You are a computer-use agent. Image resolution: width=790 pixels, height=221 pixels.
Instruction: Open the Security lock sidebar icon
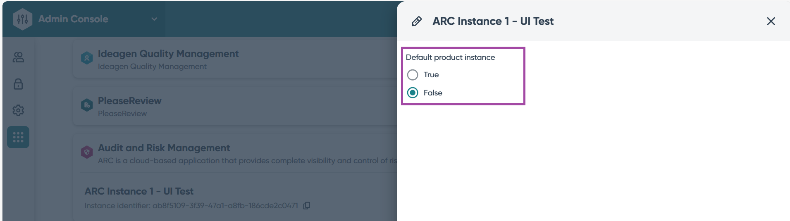(x=18, y=84)
